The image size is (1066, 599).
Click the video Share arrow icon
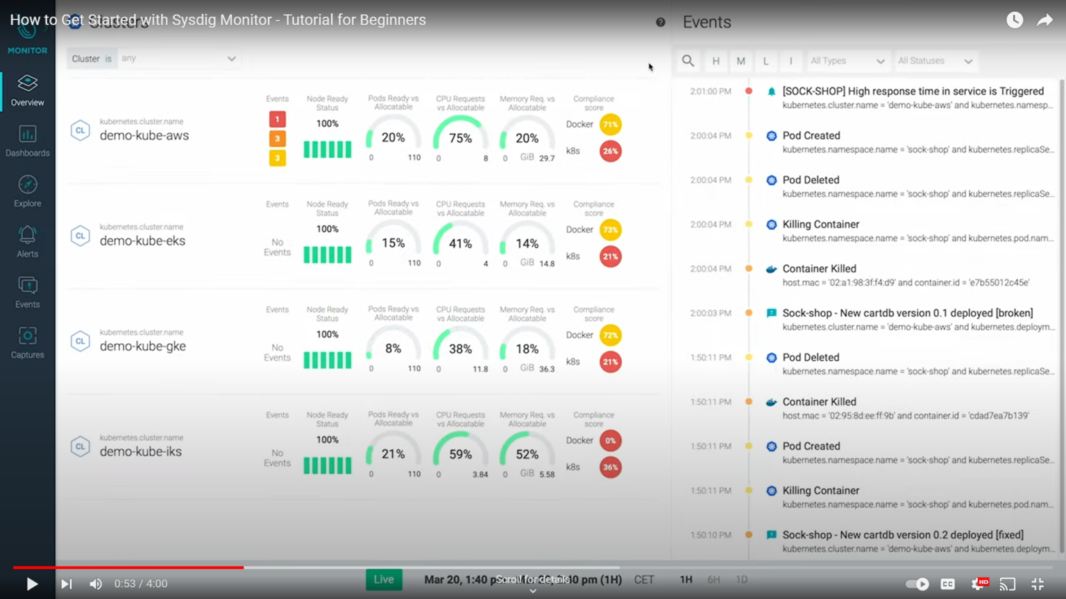click(1044, 20)
